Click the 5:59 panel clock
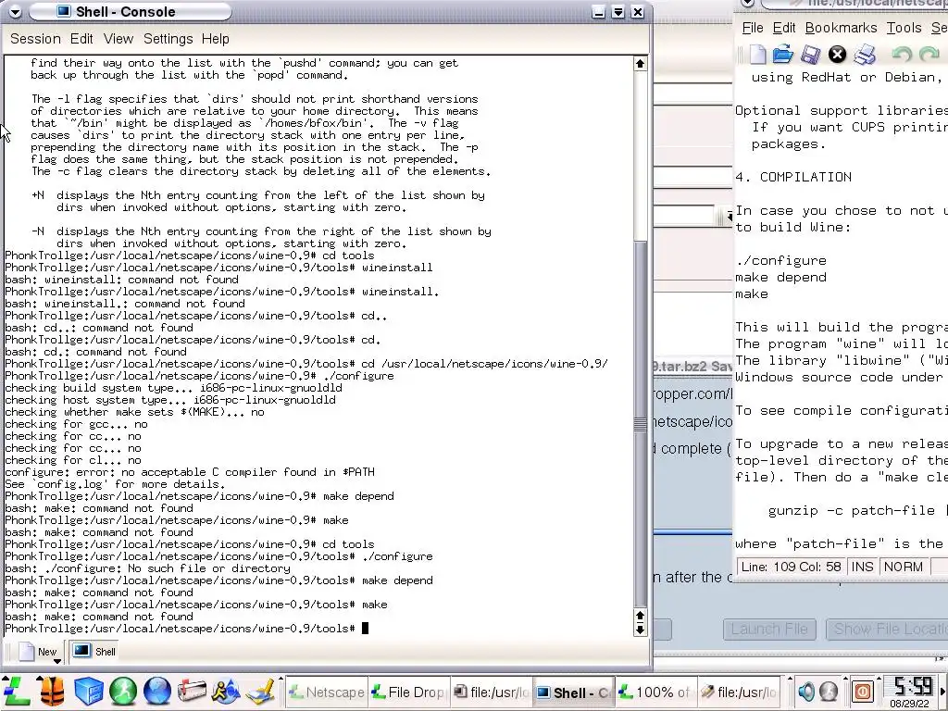This screenshot has height=711, width=948. click(x=912, y=692)
